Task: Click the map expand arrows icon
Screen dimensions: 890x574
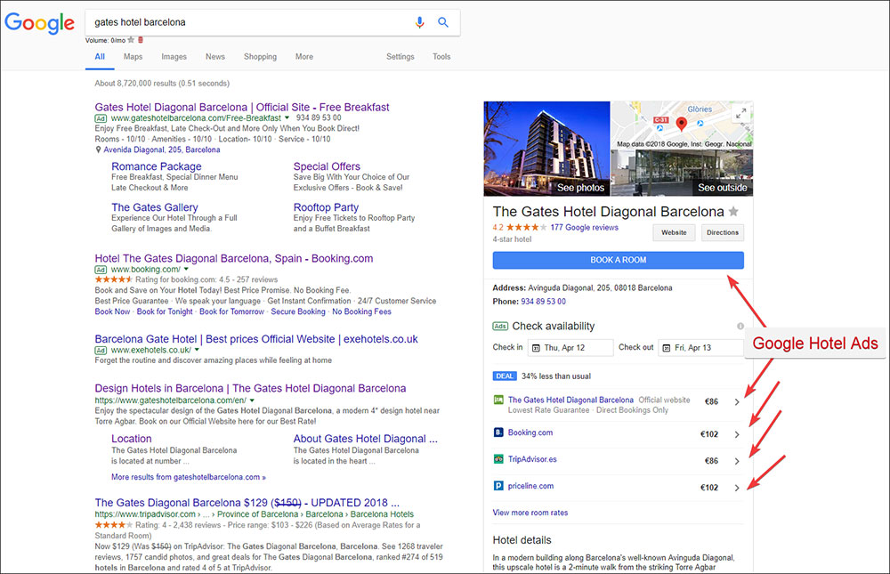Action: click(x=741, y=111)
